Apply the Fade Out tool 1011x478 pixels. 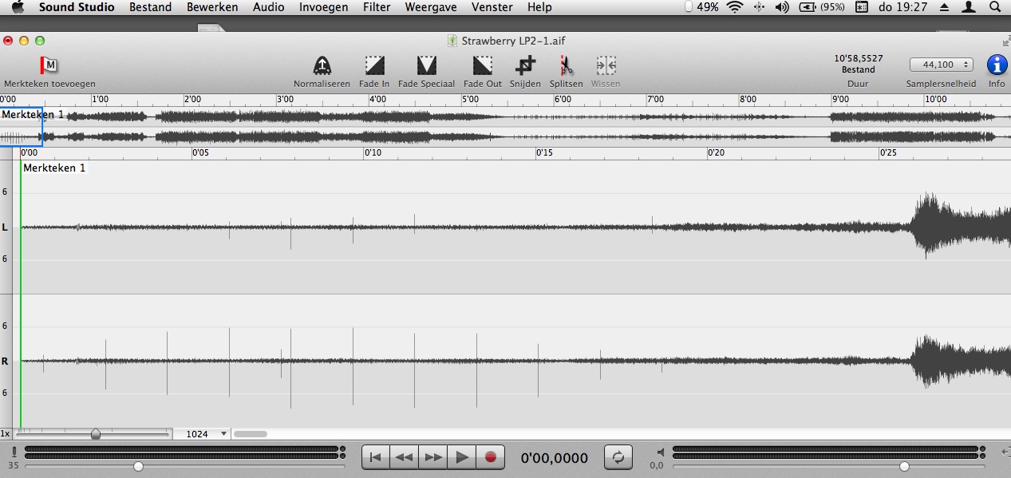click(x=482, y=65)
